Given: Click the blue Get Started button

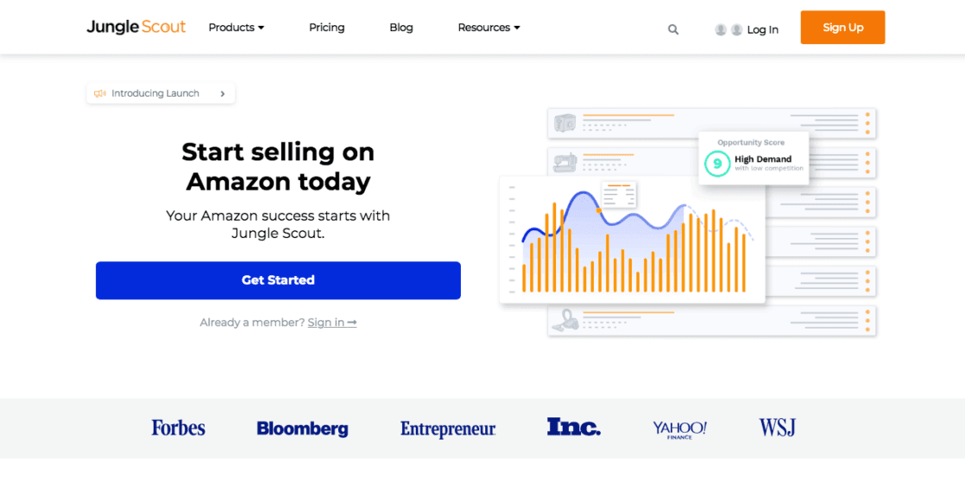Looking at the screenshot, I should [278, 280].
